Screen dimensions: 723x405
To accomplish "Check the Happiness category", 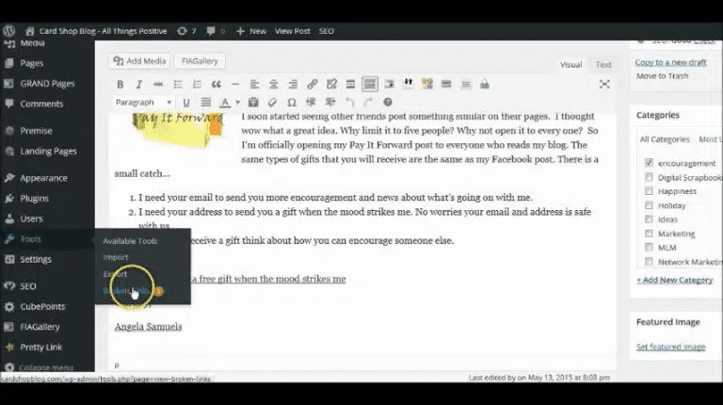I will (x=649, y=191).
